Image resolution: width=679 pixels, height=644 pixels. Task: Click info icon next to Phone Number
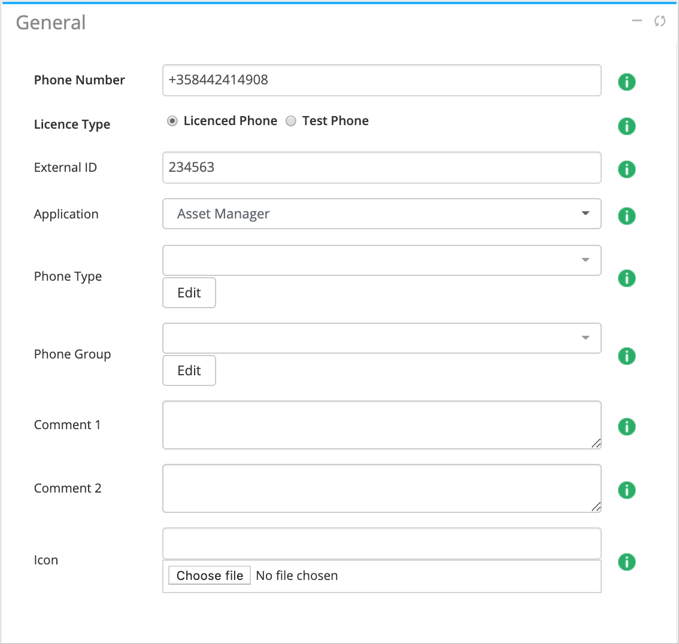(626, 81)
